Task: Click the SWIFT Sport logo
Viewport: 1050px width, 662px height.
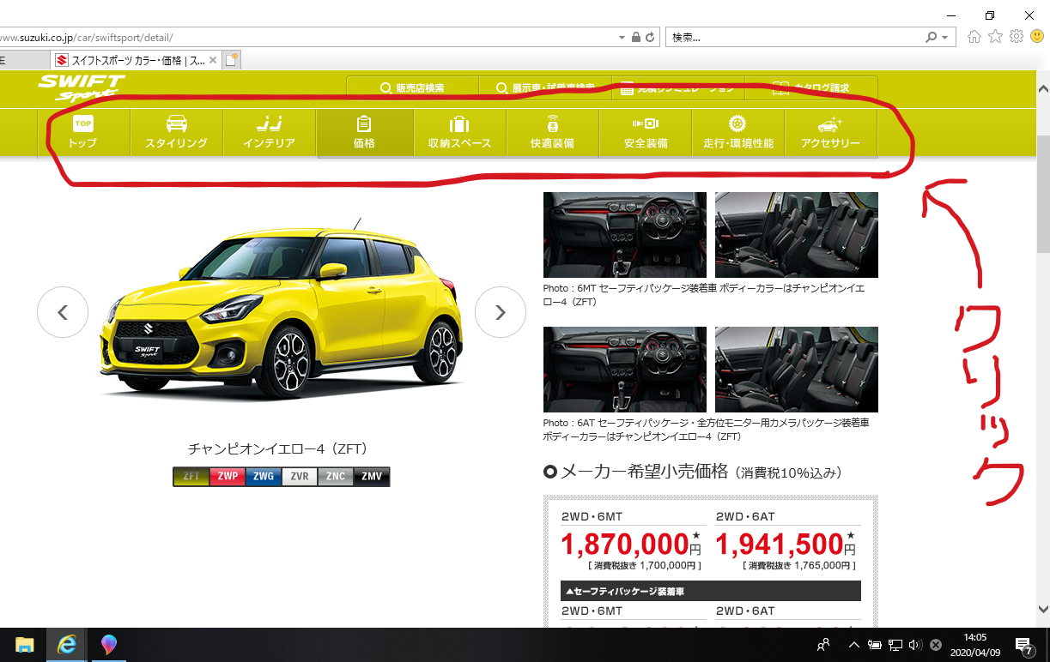Action: (x=81, y=87)
